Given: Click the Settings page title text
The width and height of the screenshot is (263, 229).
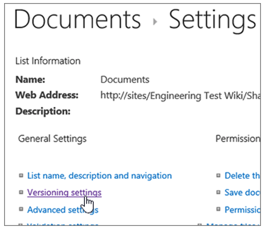Looking at the screenshot, I should point(213,22).
